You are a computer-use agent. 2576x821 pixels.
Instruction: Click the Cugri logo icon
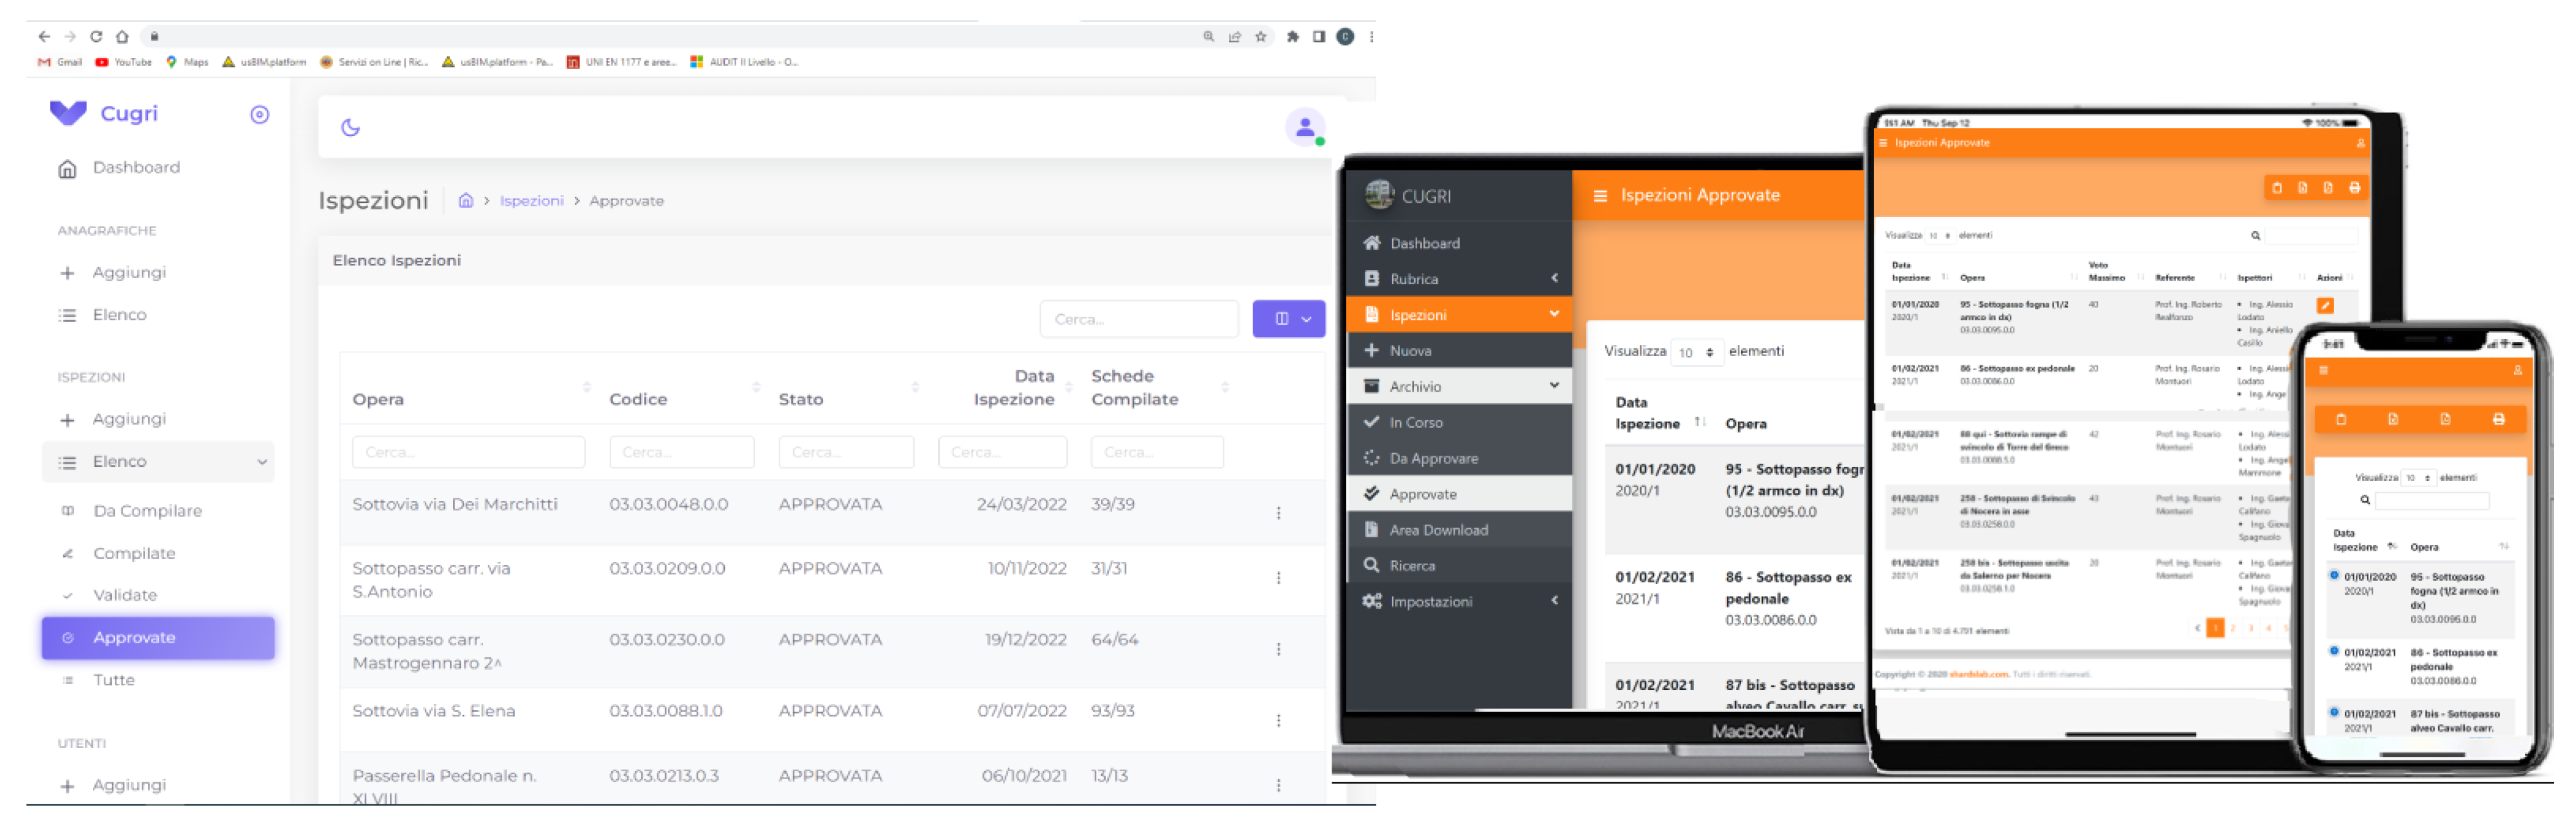point(68,113)
